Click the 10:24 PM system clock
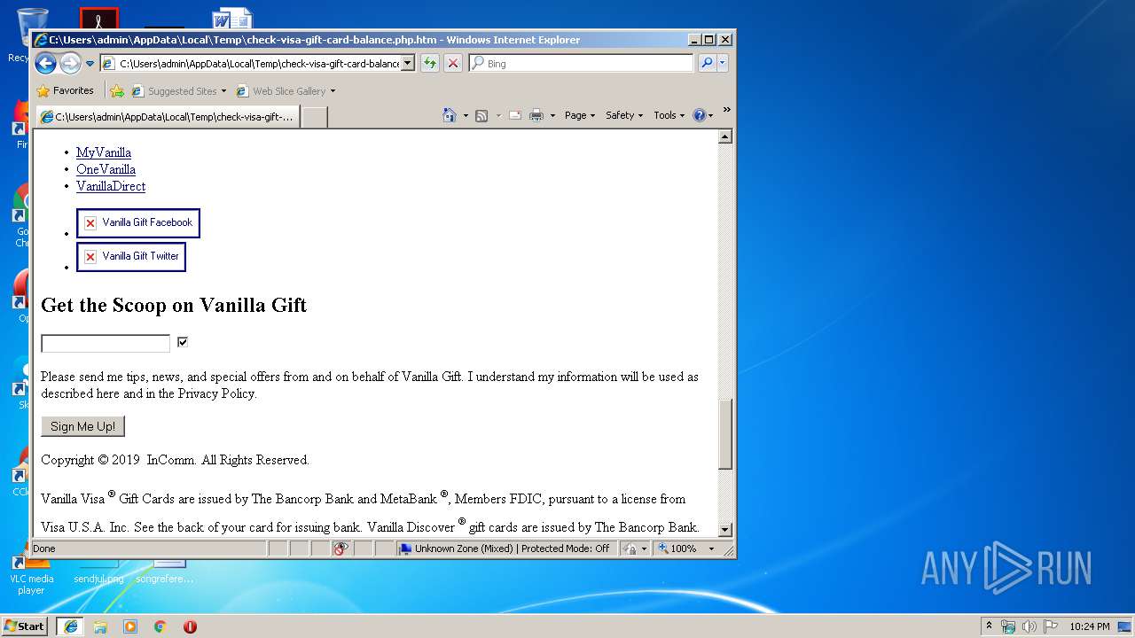Screen dimensions: 1135x638 pyautogui.click(x=1090, y=626)
